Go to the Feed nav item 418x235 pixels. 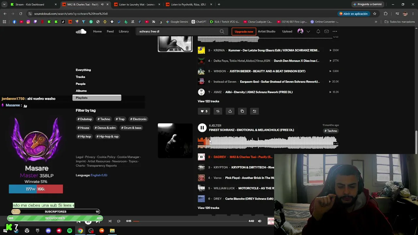click(x=110, y=31)
